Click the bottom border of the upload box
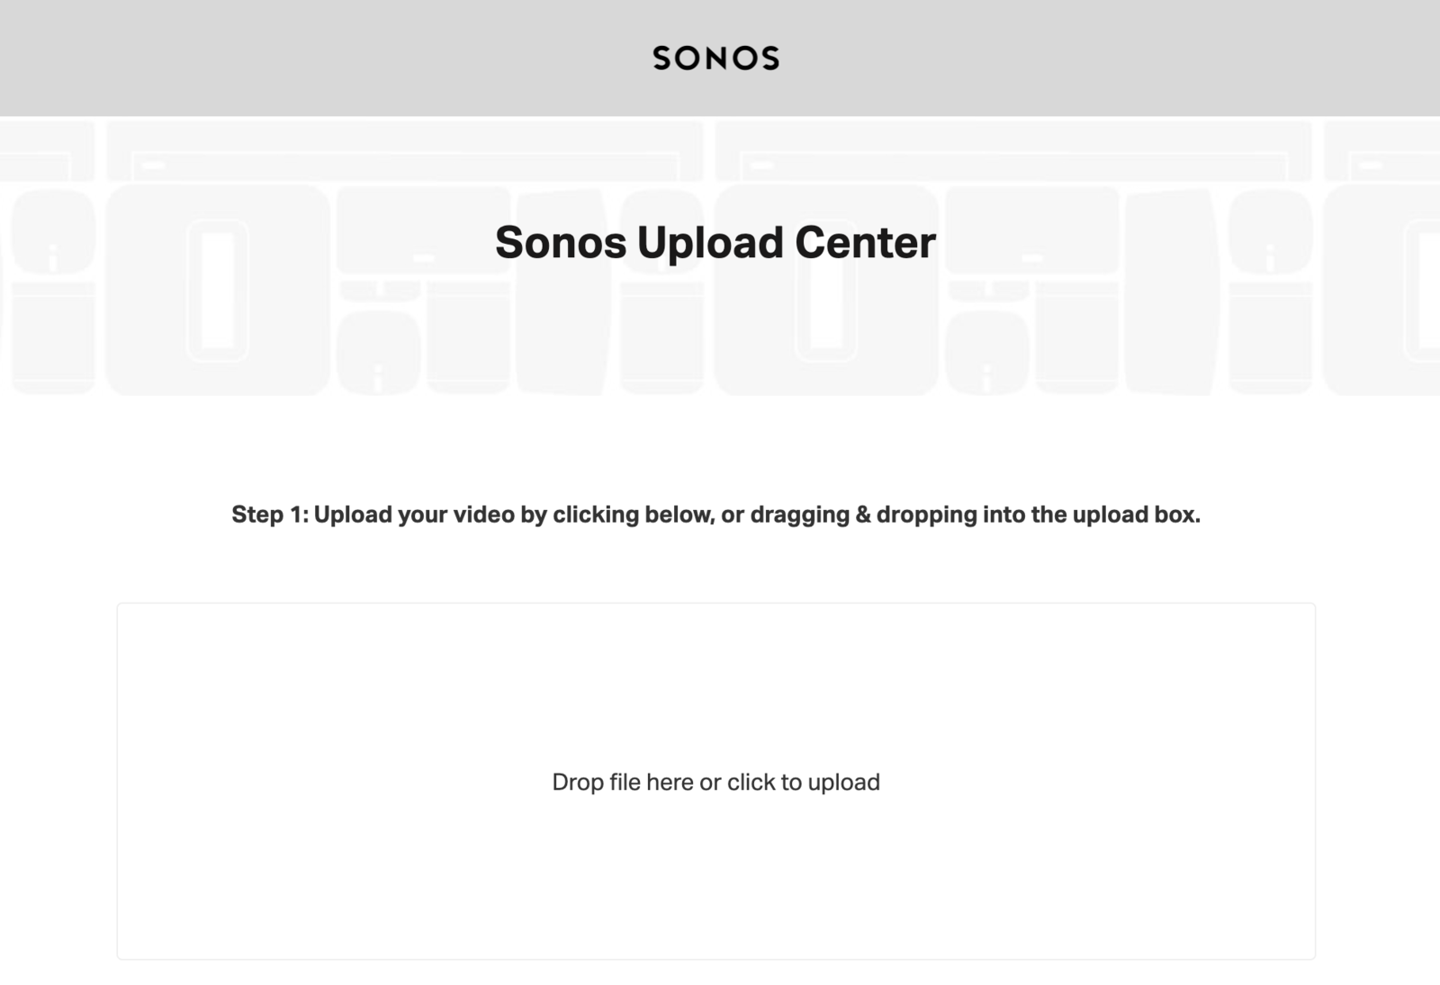The width and height of the screenshot is (1440, 985). tap(715, 960)
